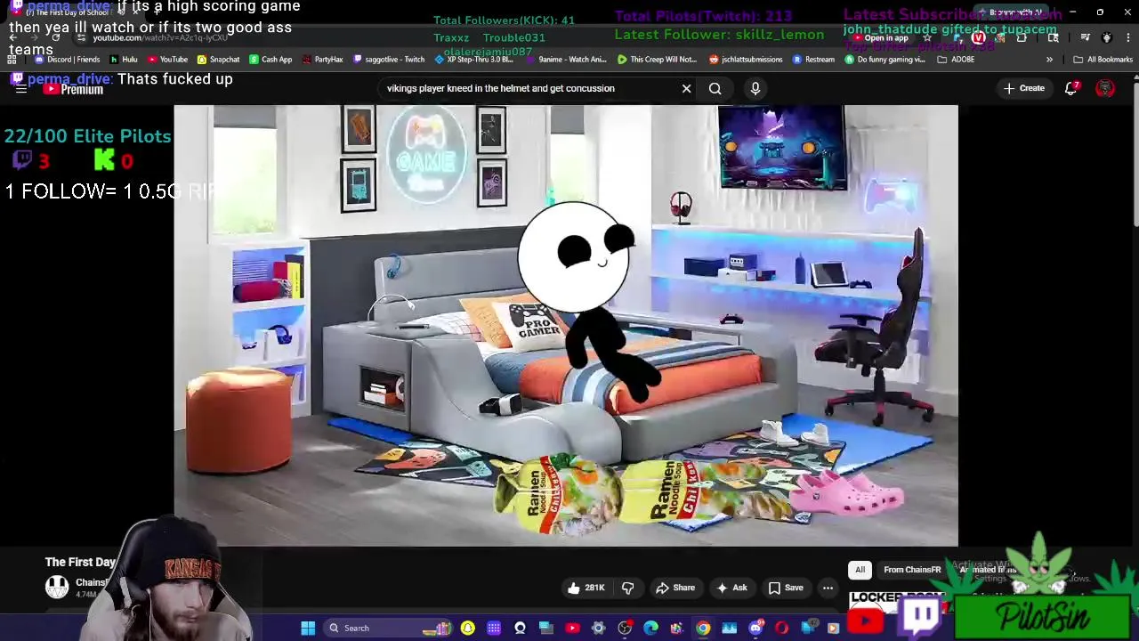Open Snapchat from the taskbar
Screen dimensions: 1139x641
pos(468,629)
